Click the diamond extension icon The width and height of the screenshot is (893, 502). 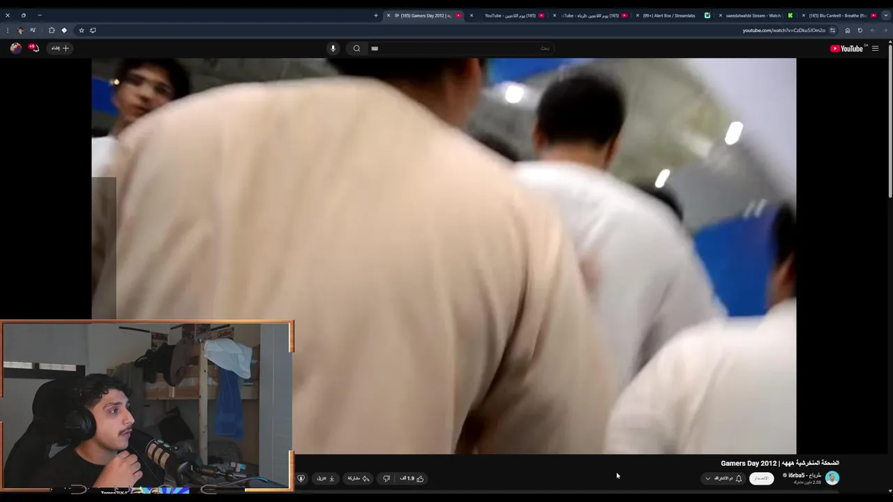point(64,30)
